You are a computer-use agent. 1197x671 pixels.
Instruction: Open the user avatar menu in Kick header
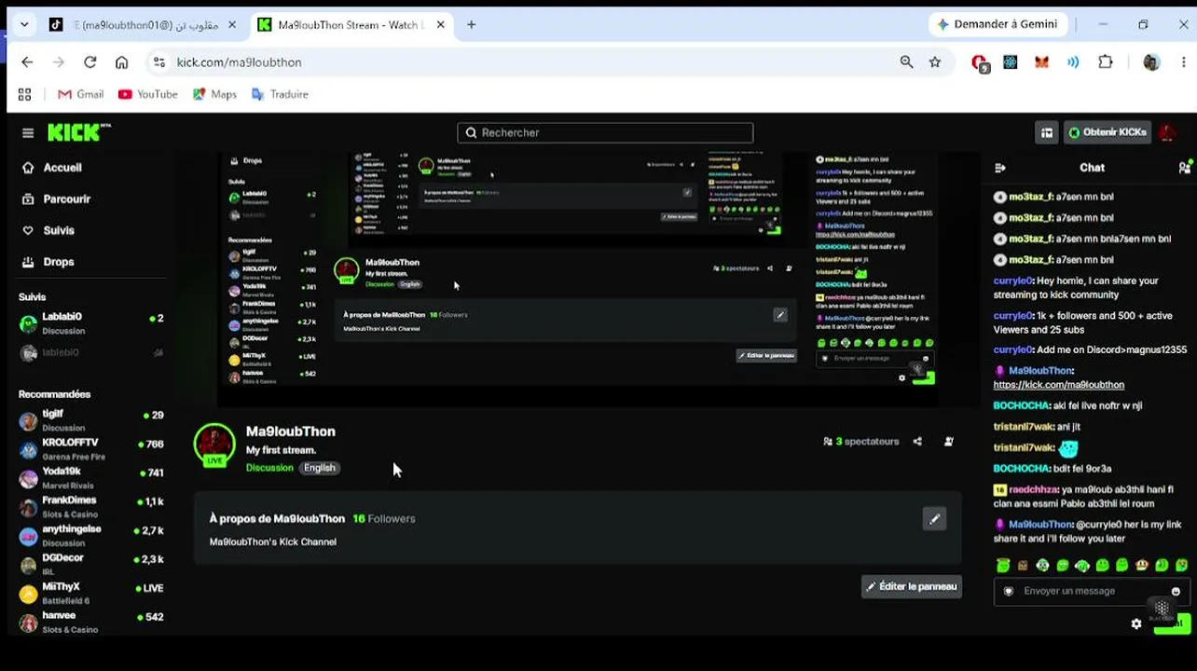(1167, 132)
